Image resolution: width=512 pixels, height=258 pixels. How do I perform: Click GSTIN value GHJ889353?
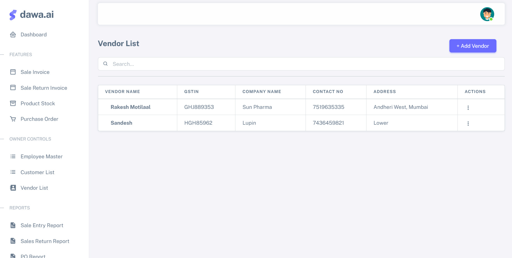[199, 107]
